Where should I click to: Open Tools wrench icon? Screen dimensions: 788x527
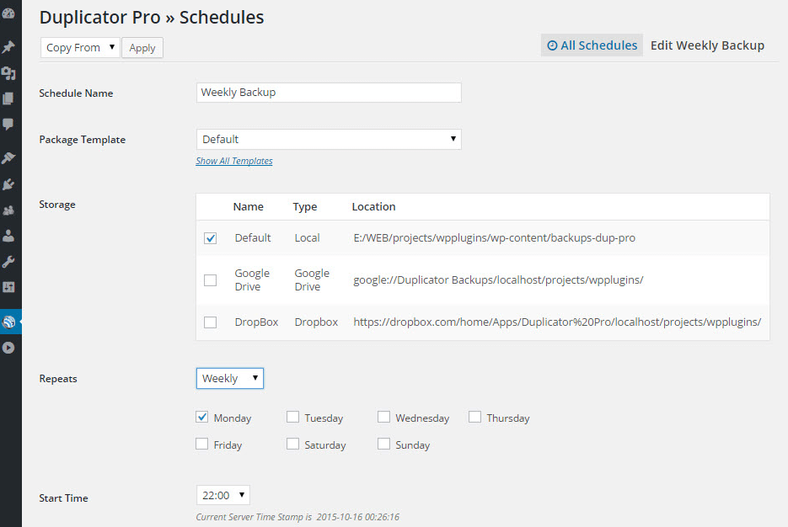coord(8,262)
